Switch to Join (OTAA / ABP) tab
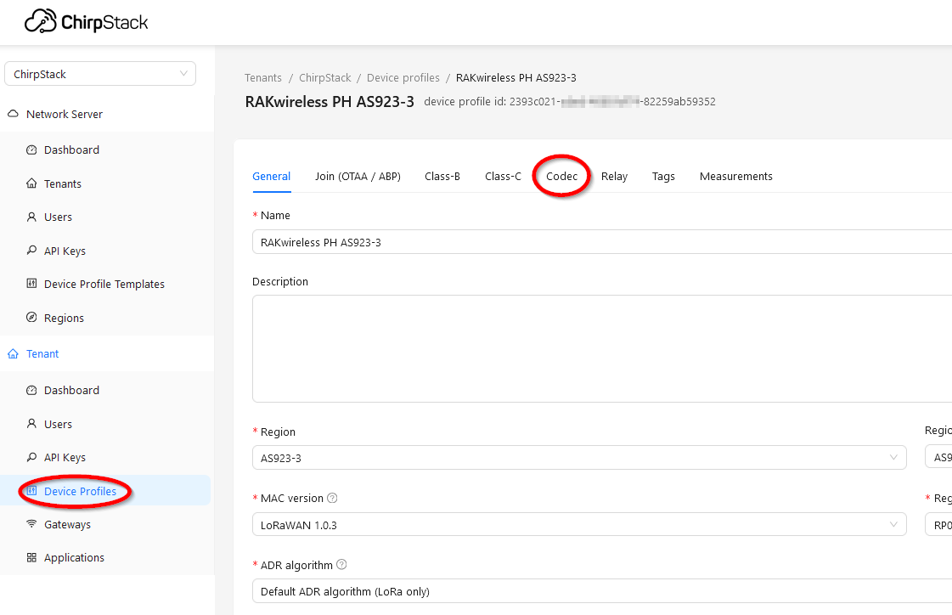952x615 pixels. coord(358,177)
